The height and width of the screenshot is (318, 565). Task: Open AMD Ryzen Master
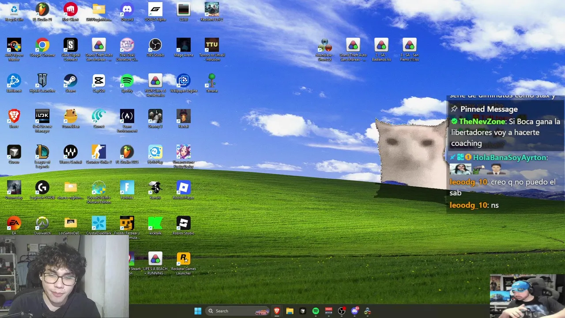(14, 49)
